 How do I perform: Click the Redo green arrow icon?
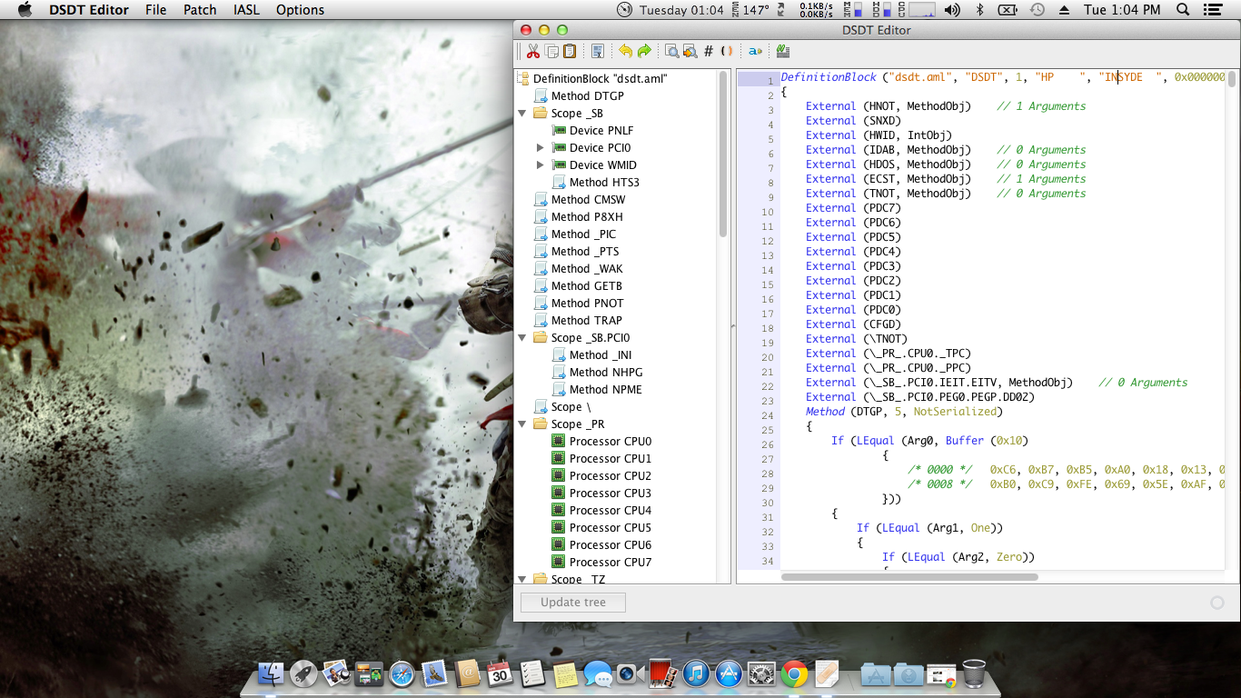click(x=644, y=51)
